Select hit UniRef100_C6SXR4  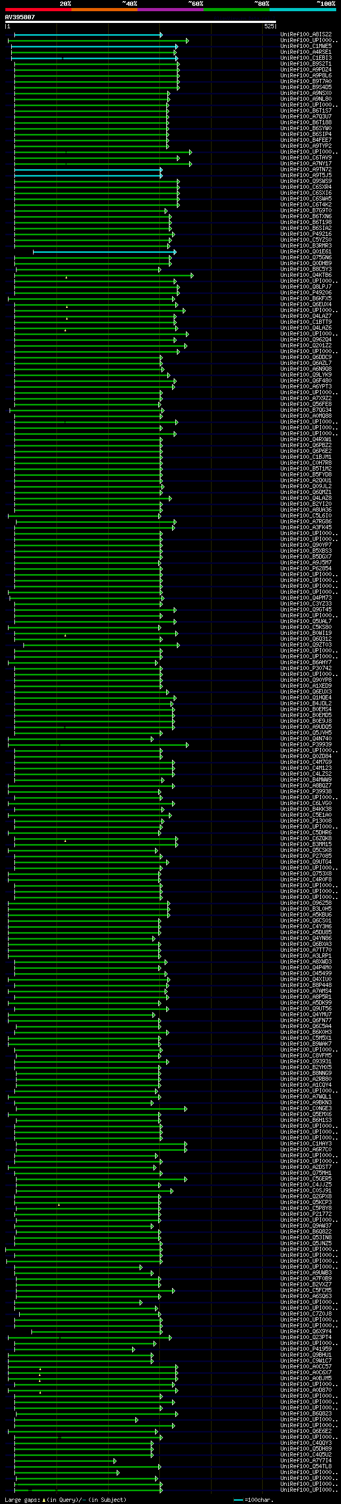[x=306, y=187]
